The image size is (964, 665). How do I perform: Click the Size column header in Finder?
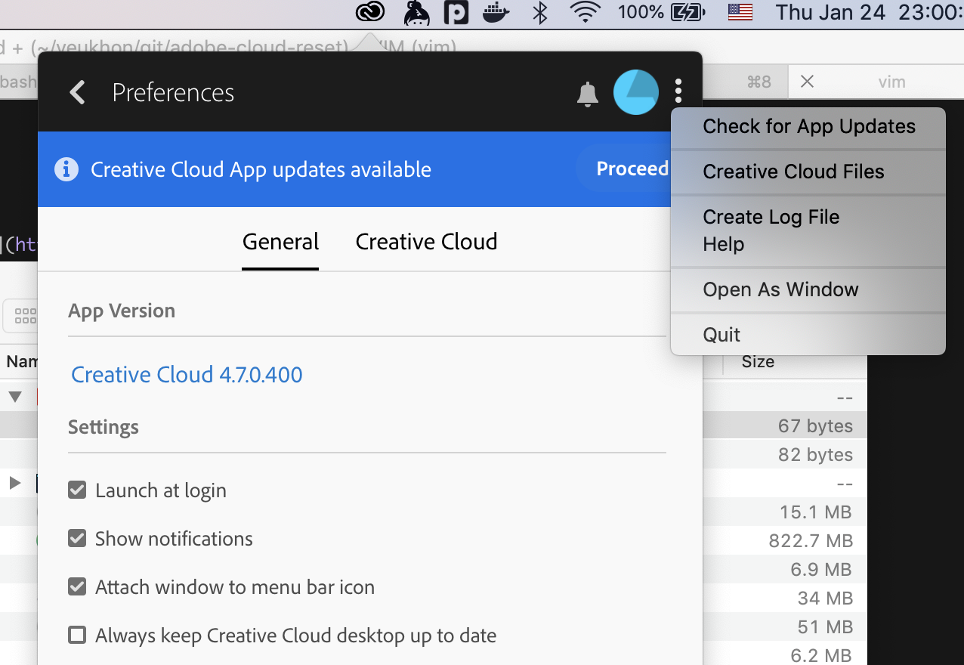click(x=758, y=362)
